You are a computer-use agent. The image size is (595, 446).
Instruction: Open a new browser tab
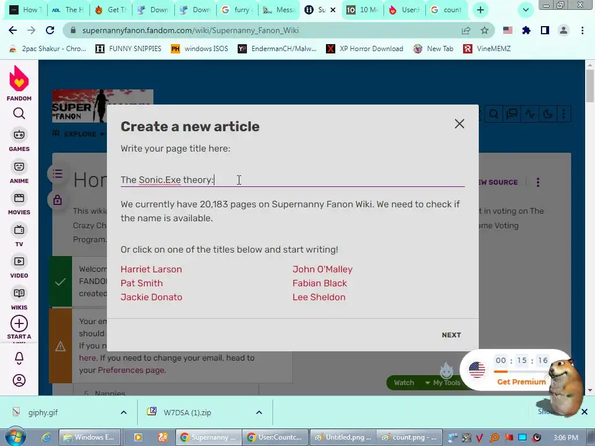[x=481, y=10]
